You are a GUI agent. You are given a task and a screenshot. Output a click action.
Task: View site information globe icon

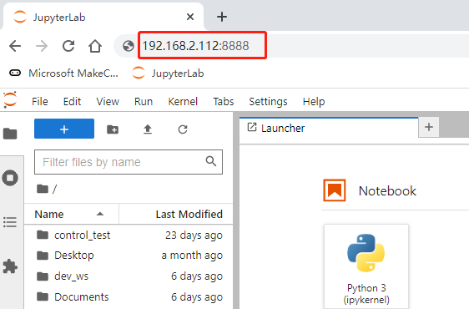[129, 46]
